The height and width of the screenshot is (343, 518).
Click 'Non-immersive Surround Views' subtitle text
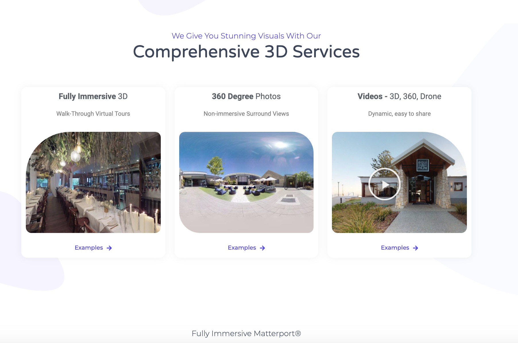pos(246,113)
